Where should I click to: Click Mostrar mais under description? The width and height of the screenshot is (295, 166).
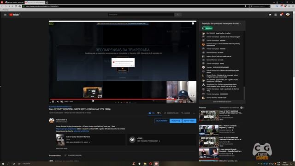point(62,148)
